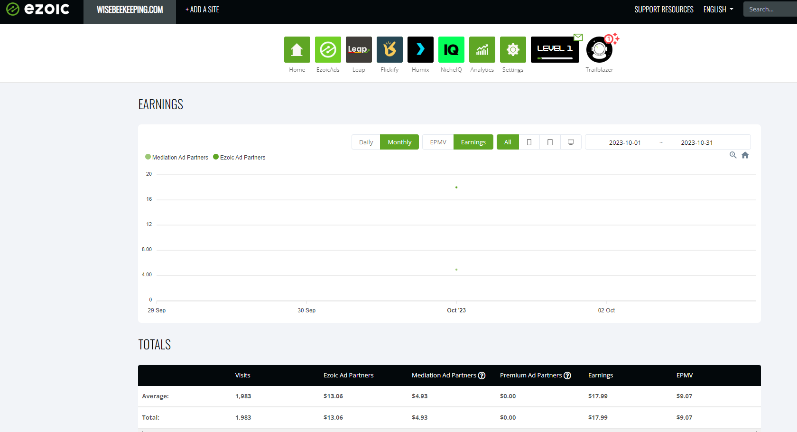This screenshot has height=432, width=797.
Task: Click + ADD A SITE
Action: (x=202, y=9)
